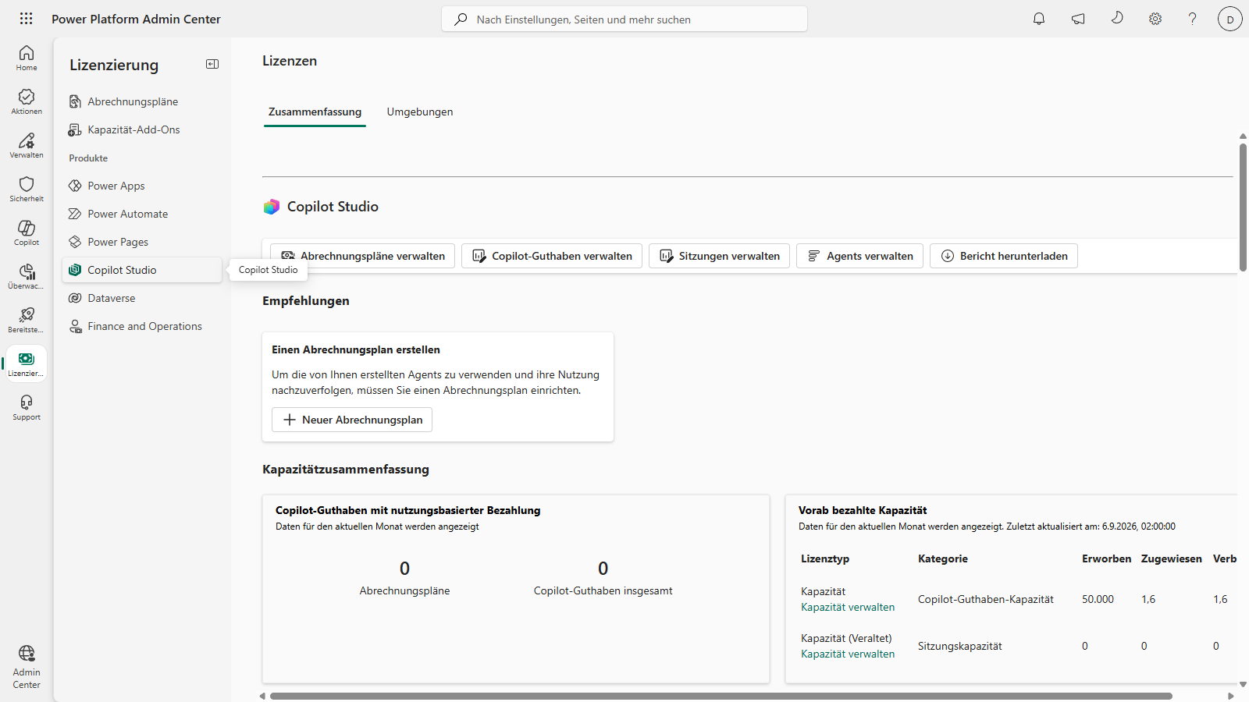The width and height of the screenshot is (1249, 702).
Task: Open Kapazität verwalten link under Kapazität
Action: pyautogui.click(x=848, y=607)
